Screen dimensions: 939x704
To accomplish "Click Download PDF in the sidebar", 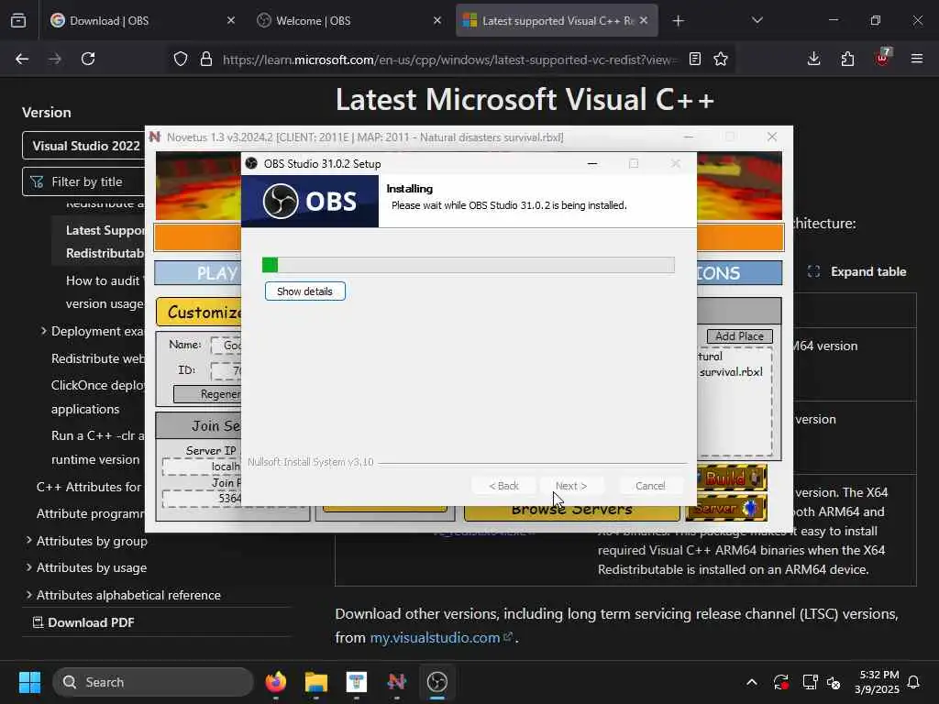I will coord(83,622).
